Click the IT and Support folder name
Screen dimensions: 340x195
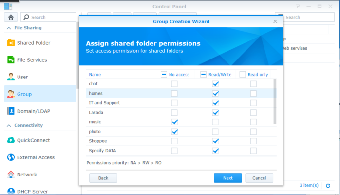pos(104,103)
